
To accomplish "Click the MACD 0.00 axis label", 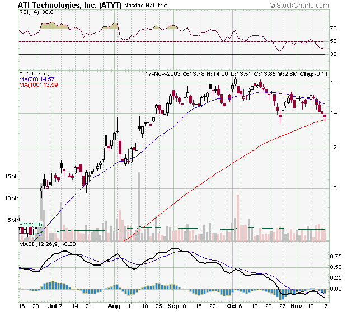I will (336, 289).
